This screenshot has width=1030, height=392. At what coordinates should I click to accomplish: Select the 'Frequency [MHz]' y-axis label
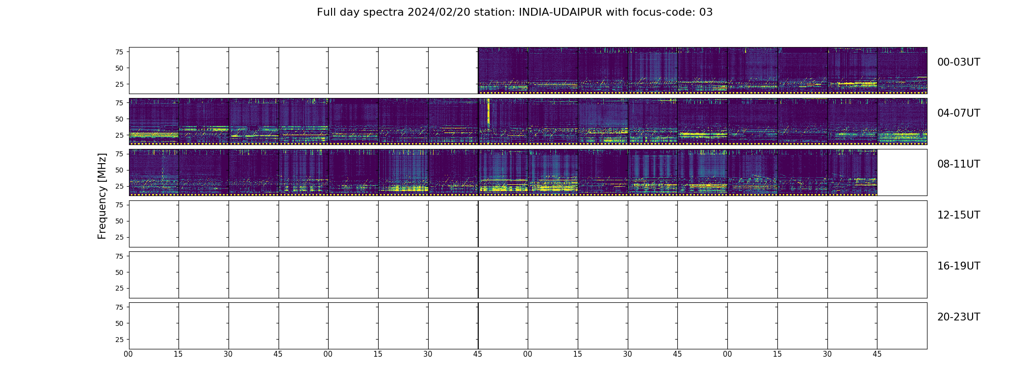pyautogui.click(x=102, y=196)
